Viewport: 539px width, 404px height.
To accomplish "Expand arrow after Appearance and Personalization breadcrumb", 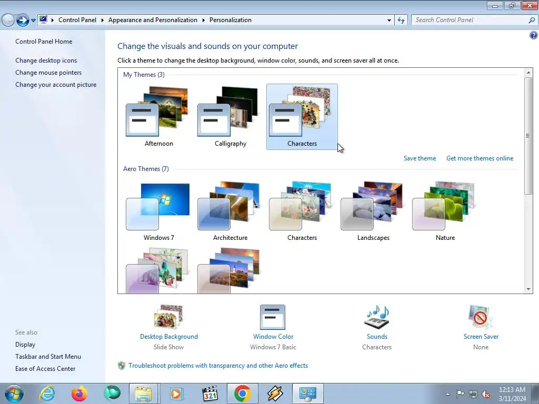I will pyautogui.click(x=204, y=21).
